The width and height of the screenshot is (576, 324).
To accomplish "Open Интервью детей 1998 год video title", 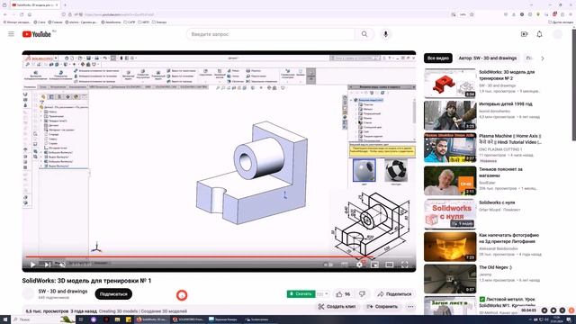I will click(506, 104).
